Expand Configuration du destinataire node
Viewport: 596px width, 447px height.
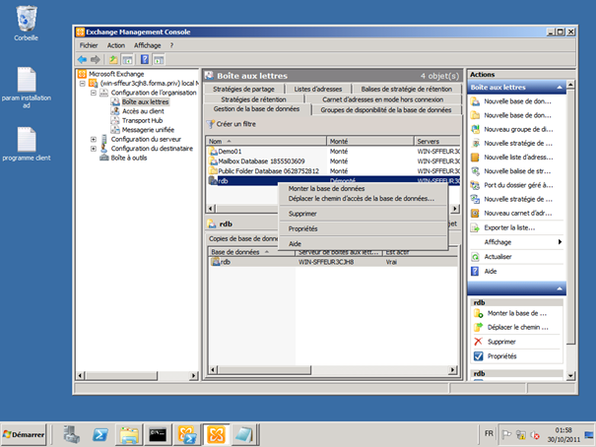click(94, 149)
